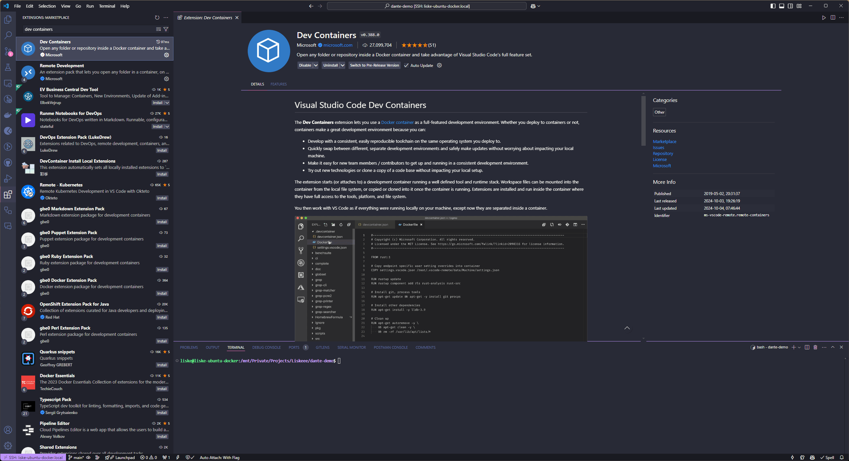Split the terminal panel

(807, 347)
